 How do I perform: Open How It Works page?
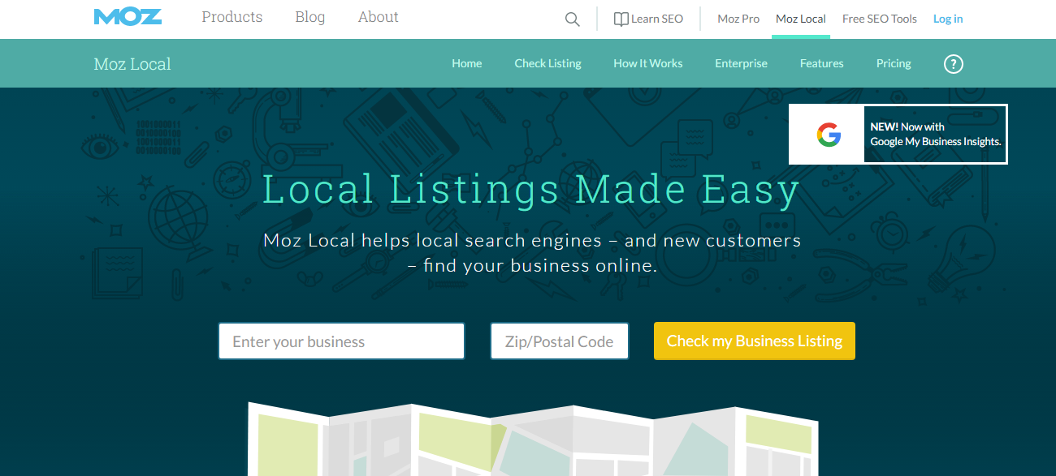648,63
